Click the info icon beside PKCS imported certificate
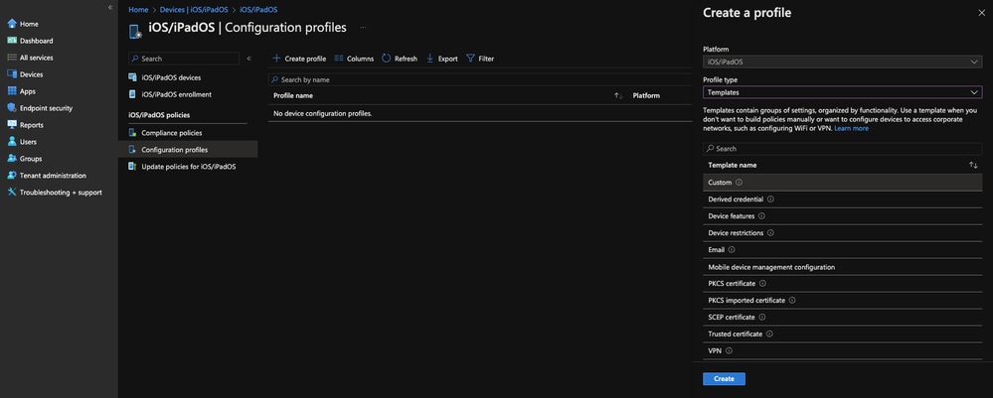993x398 pixels. [792, 300]
